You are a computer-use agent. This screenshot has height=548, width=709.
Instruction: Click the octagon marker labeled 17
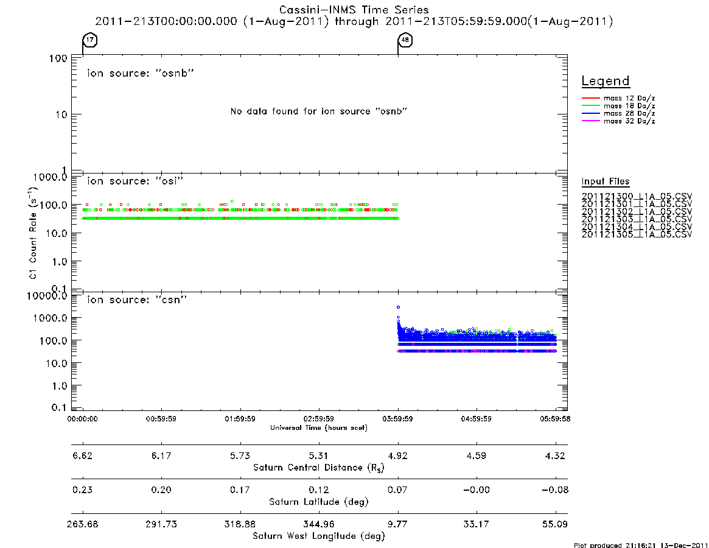tap(90, 40)
